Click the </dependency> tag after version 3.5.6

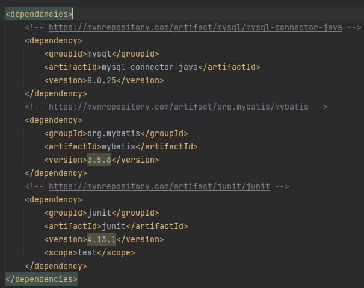(56, 173)
